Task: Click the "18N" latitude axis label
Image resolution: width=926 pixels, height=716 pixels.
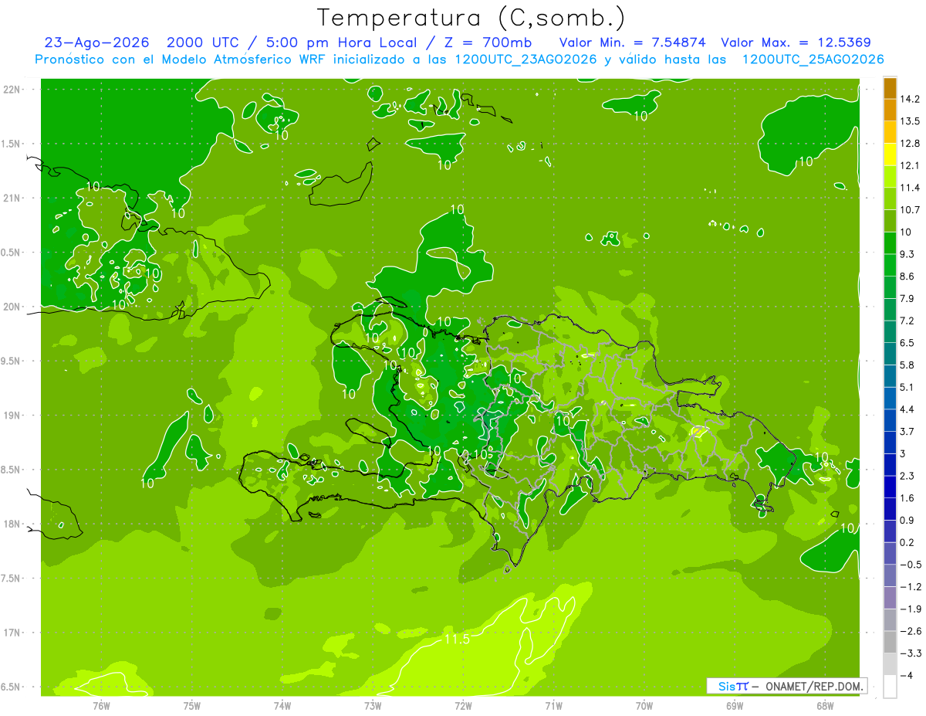Action: click(13, 524)
